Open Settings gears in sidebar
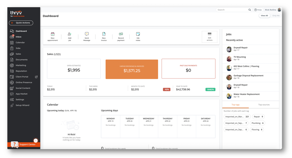This screenshot has width=292, height=158. (x=12, y=100)
